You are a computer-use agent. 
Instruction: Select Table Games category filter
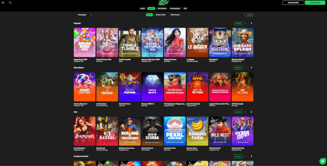pyautogui.click(x=175, y=15)
